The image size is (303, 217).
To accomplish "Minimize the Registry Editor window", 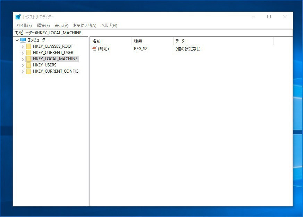I will 253,17.
